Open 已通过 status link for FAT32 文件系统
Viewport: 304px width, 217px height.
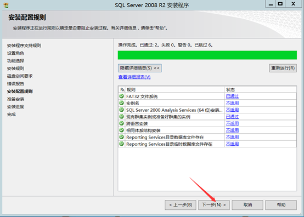[232, 96]
